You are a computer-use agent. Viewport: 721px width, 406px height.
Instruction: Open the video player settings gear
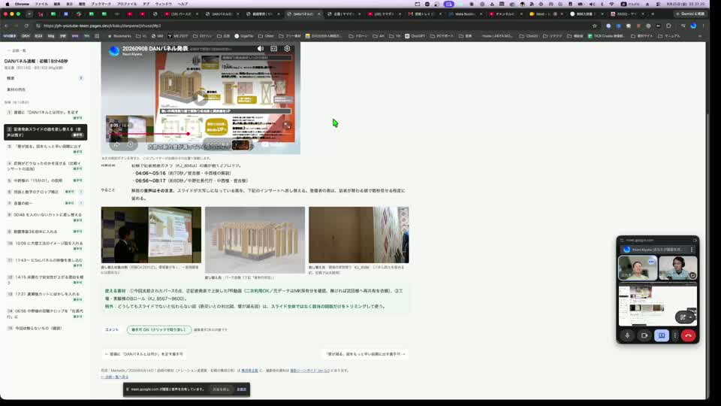click(x=287, y=48)
